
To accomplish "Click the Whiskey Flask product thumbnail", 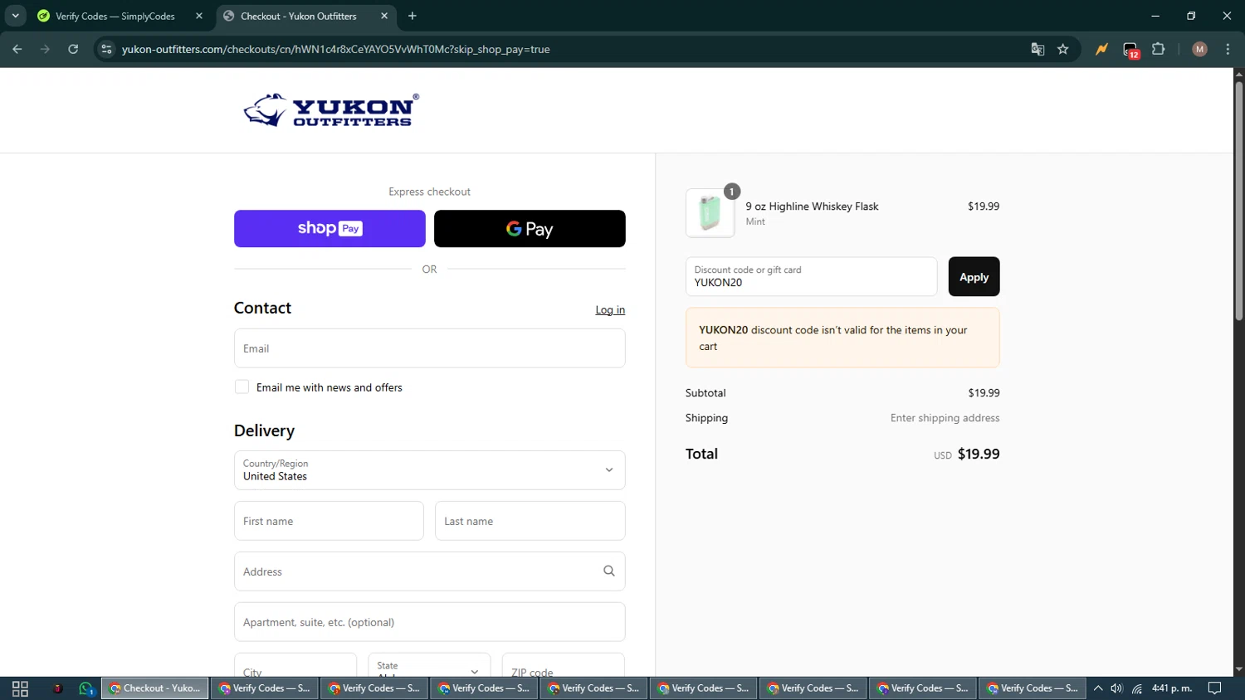I will [710, 213].
